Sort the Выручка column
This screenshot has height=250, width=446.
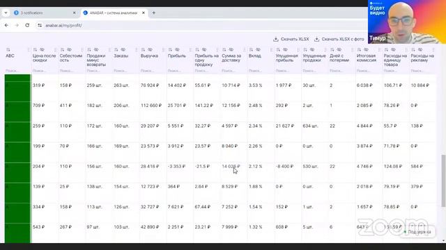143,50
